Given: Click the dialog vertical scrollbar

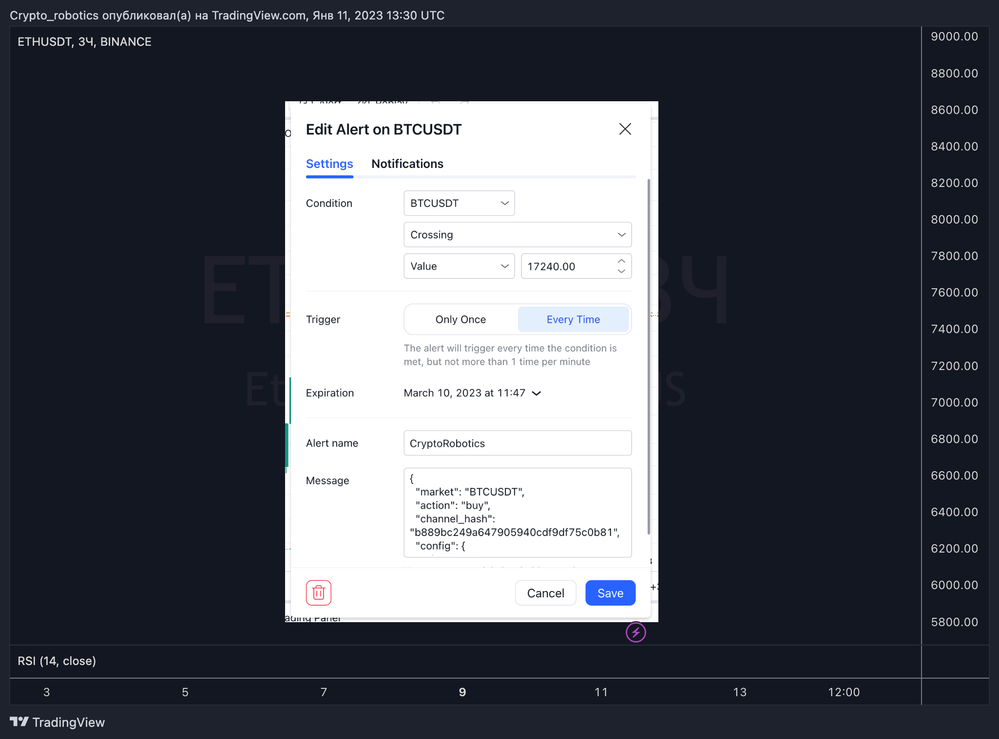Looking at the screenshot, I should coord(649,357).
